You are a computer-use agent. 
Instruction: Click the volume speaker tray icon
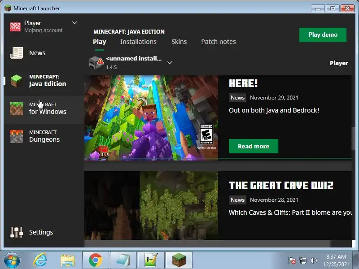click(x=313, y=260)
